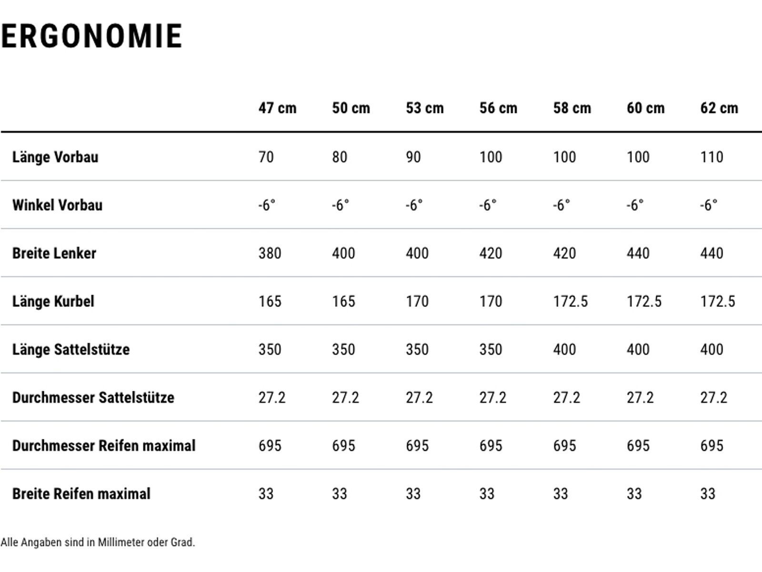Click the 110 stem length value
Viewport: 762px width, 572px height.
(712, 157)
